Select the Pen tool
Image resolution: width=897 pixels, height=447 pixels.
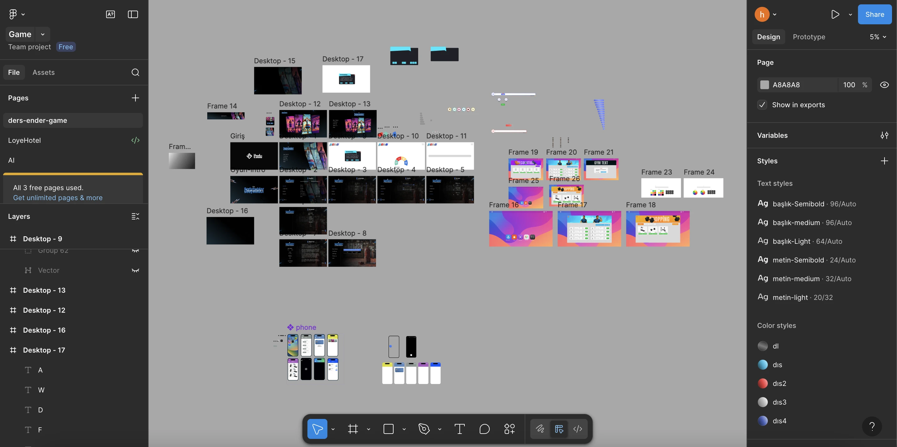[424, 429]
